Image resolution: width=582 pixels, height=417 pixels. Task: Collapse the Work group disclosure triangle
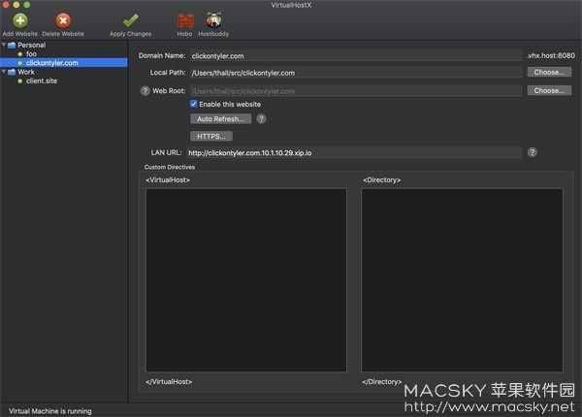click(4, 71)
